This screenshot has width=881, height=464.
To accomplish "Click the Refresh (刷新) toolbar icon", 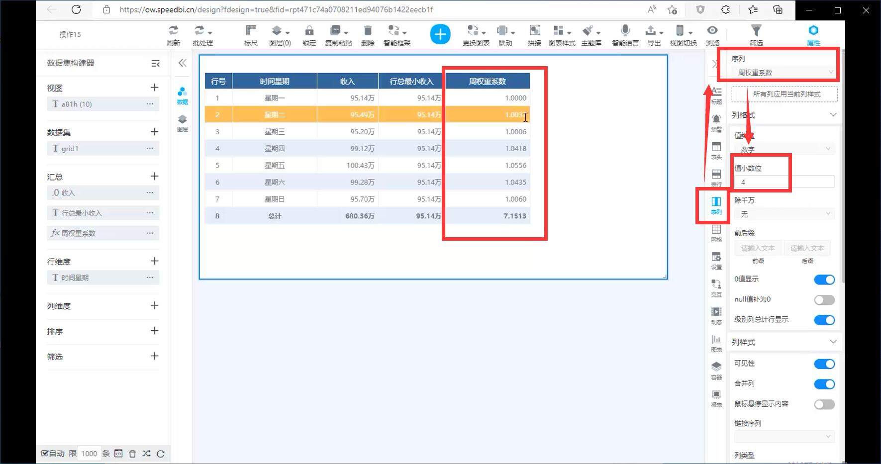I will (x=173, y=35).
